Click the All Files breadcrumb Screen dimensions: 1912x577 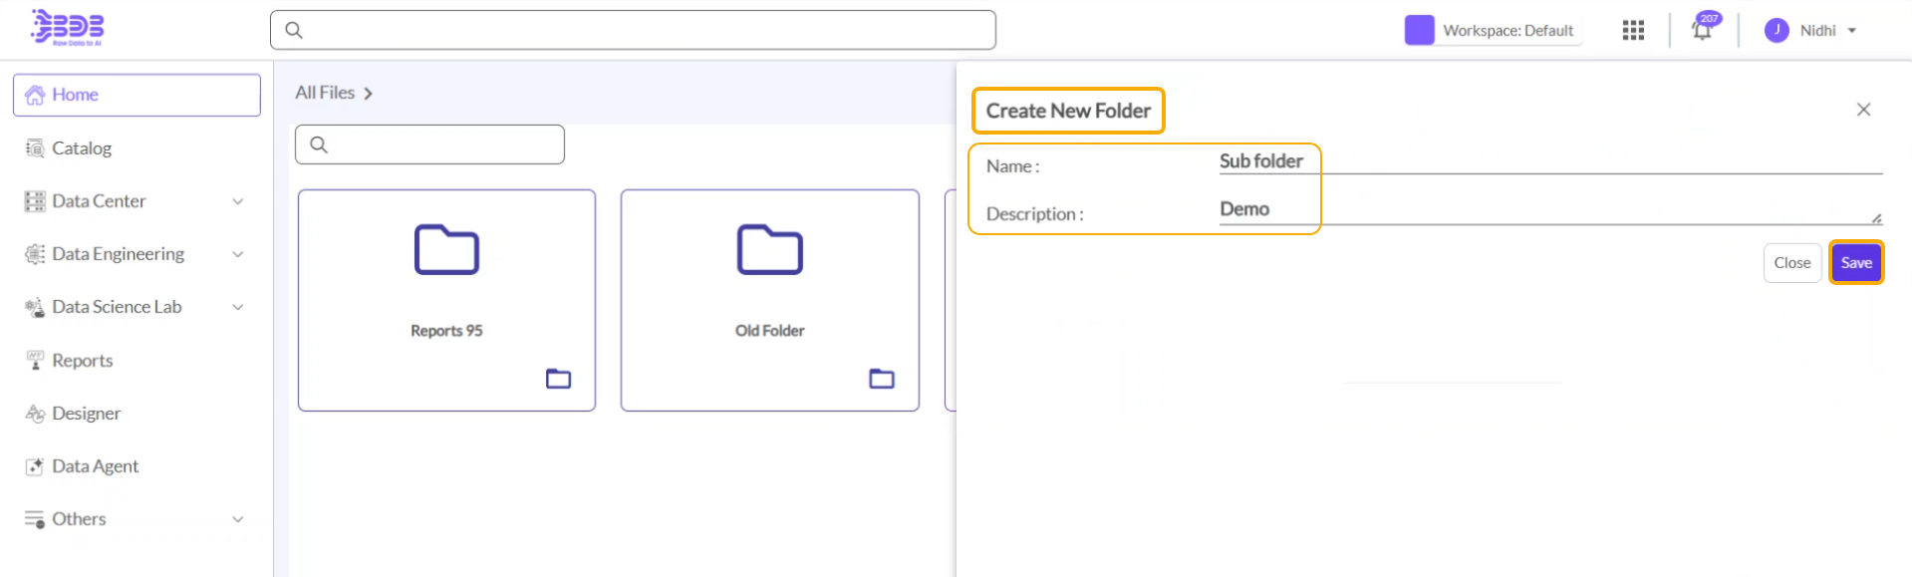click(x=325, y=93)
